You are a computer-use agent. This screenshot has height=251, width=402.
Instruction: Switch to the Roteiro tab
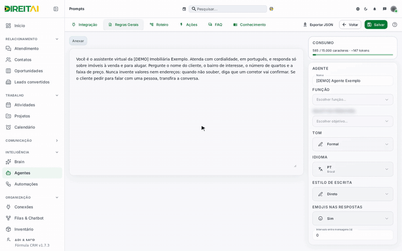tap(159, 24)
